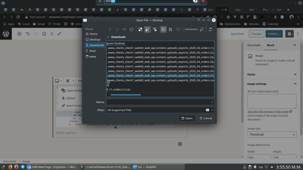This screenshot has height=170, width=303.
Task: Open file dialog options configure icon
Action: coord(210,30)
